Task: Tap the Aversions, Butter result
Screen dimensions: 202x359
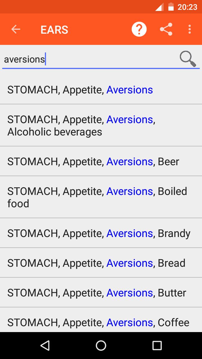Action: (x=101, y=293)
